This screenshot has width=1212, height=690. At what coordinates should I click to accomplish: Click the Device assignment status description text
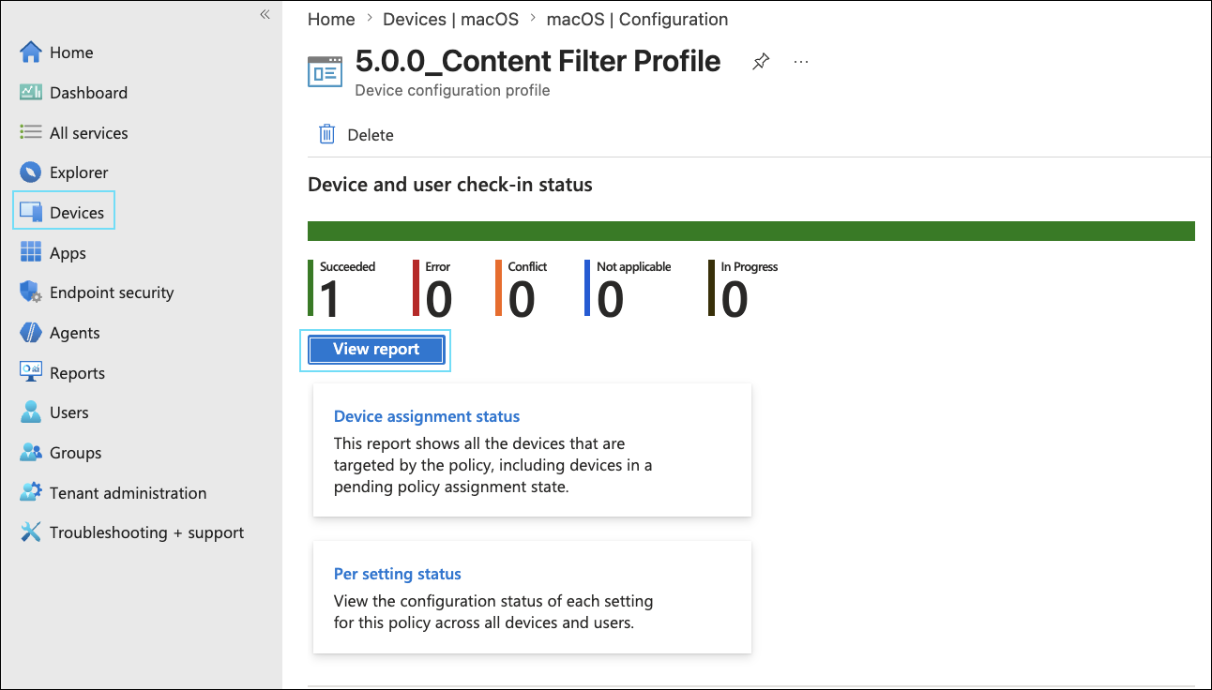pyautogui.click(x=493, y=465)
